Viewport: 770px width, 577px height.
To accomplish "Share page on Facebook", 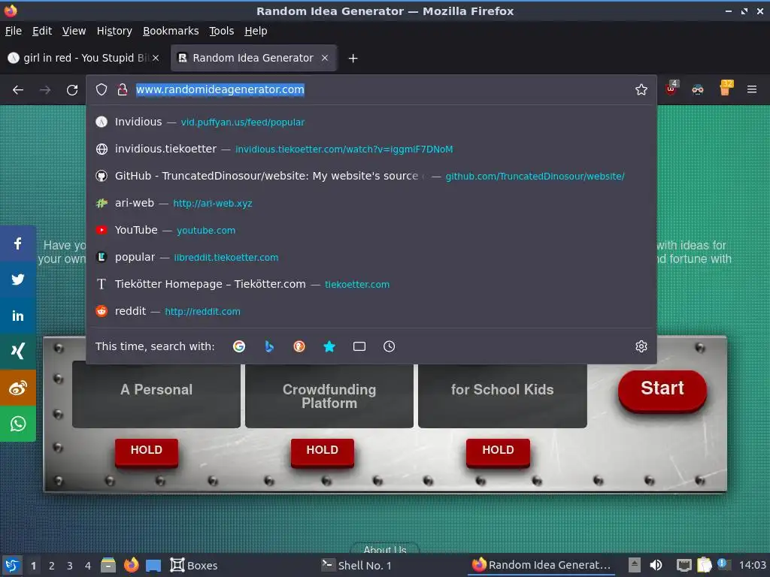I will [18, 243].
